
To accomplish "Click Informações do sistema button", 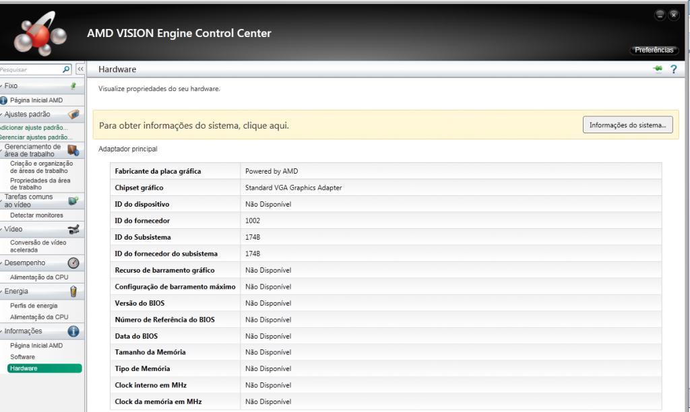I will click(627, 125).
